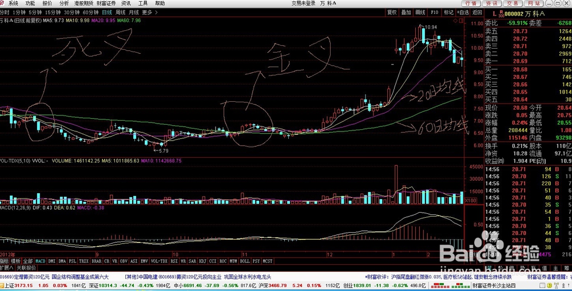572x291 pixels.
Task: Open the 画线 drawing tool
Action: 420,13
